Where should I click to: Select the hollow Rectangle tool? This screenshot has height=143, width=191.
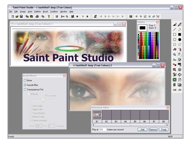coord(175,35)
